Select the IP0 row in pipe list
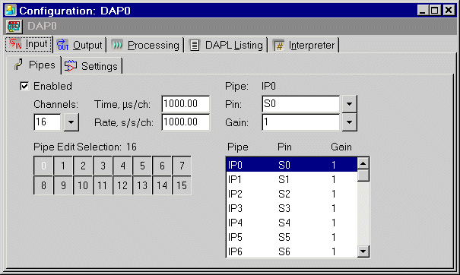Image resolution: width=460 pixels, height=275 pixels. pos(292,165)
